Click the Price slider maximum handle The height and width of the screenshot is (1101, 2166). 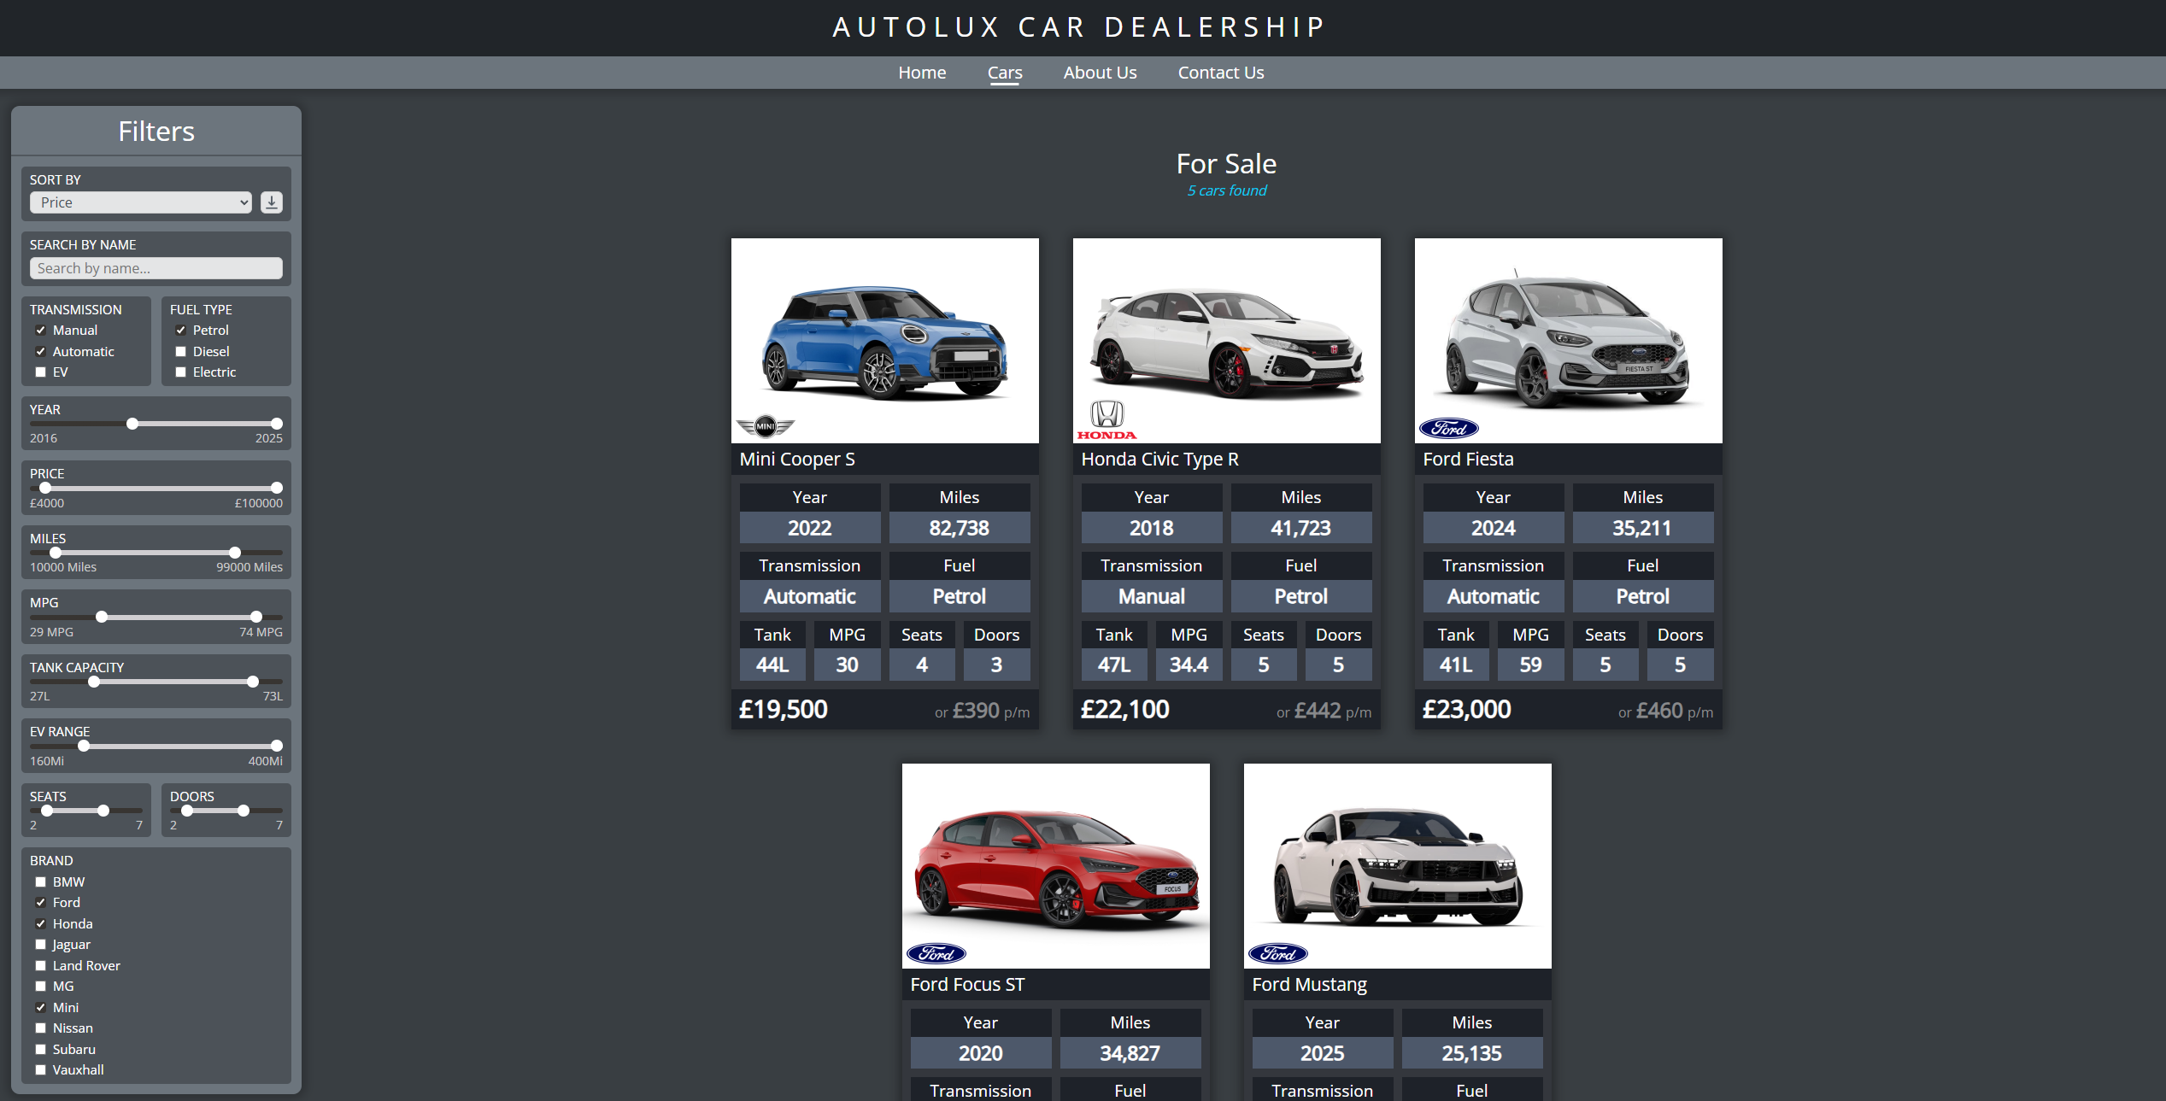[x=277, y=488]
